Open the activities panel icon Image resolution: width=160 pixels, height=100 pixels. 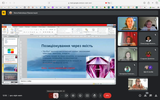tap(155, 95)
